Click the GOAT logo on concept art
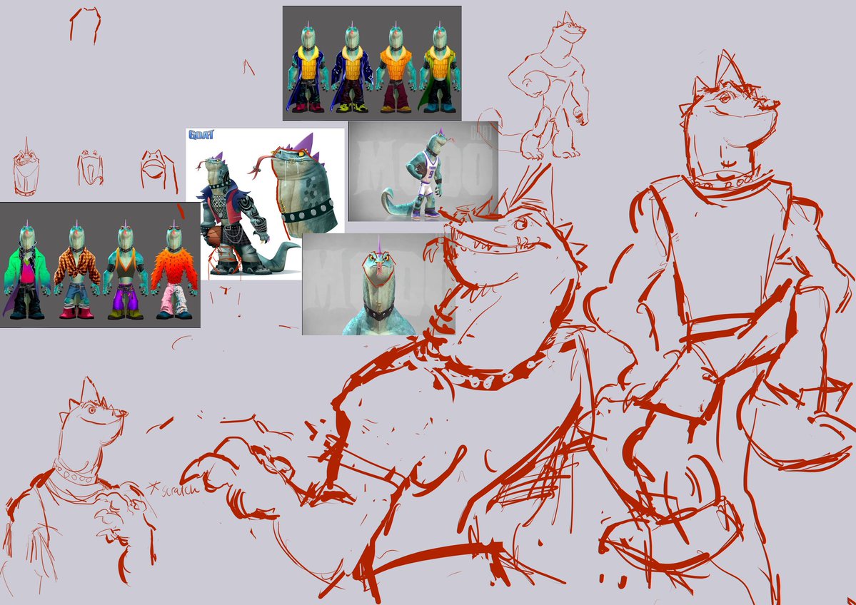 (201, 135)
